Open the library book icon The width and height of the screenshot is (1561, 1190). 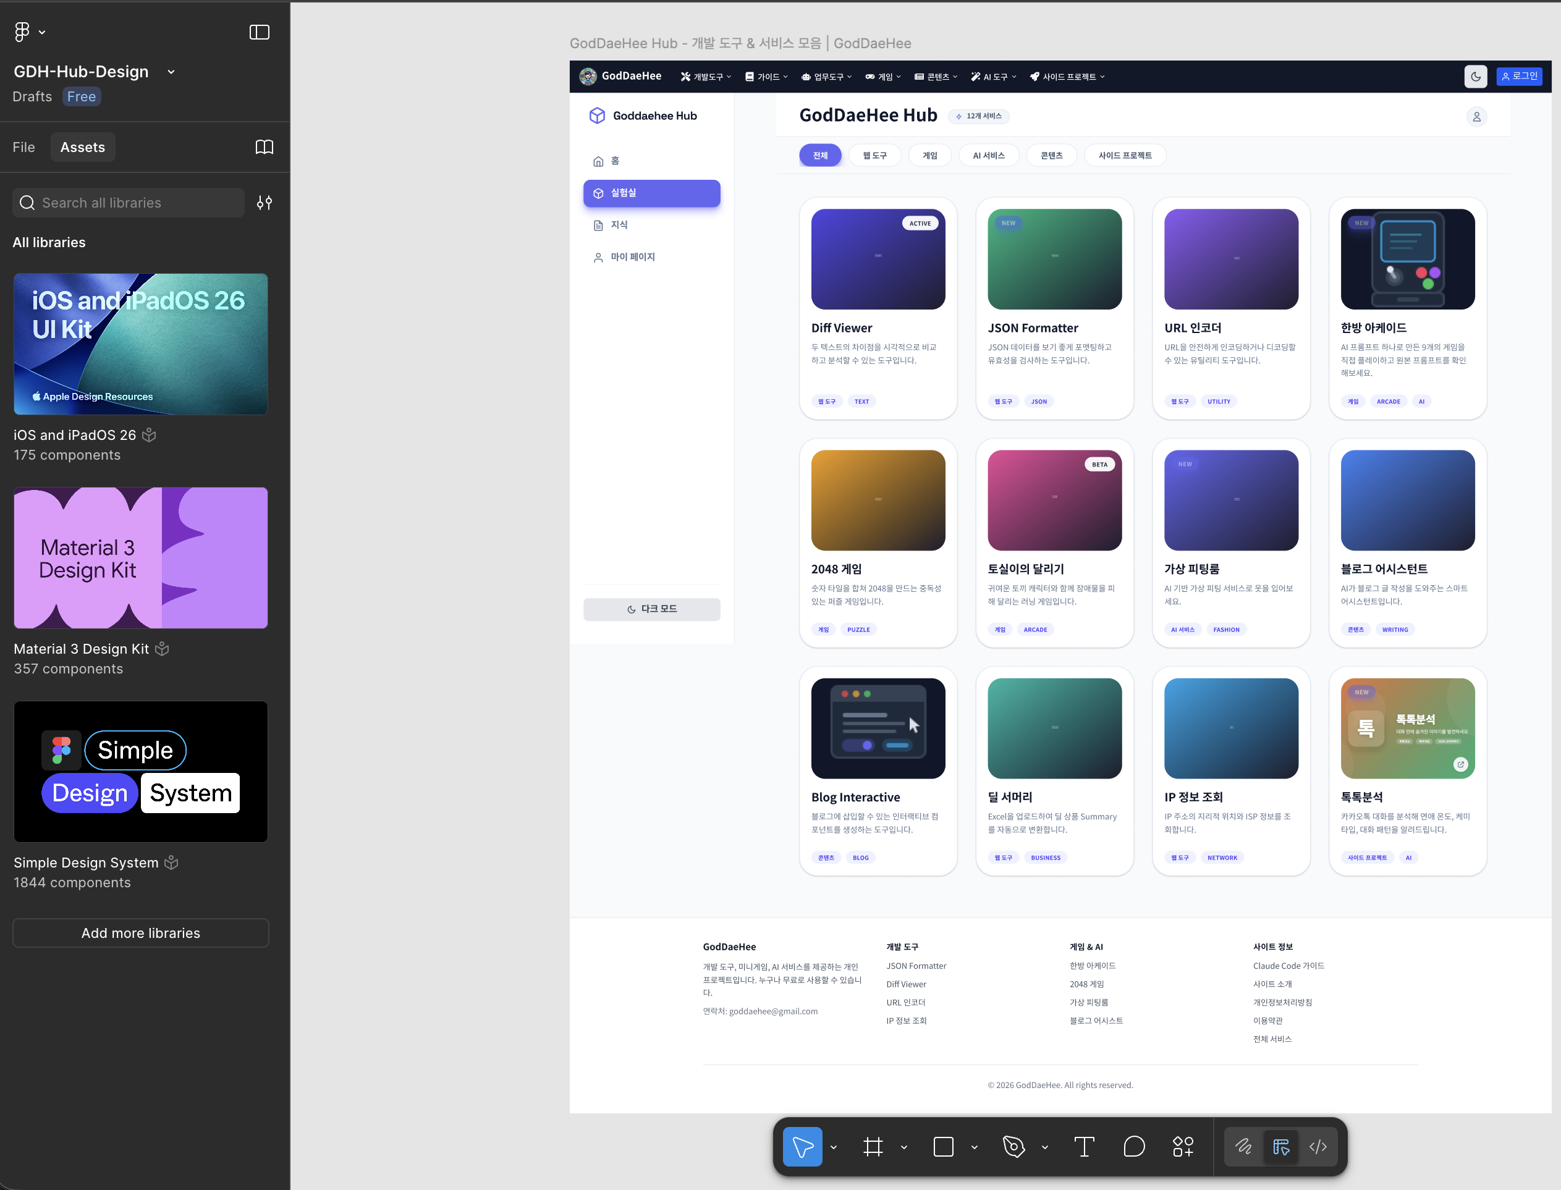click(x=264, y=147)
